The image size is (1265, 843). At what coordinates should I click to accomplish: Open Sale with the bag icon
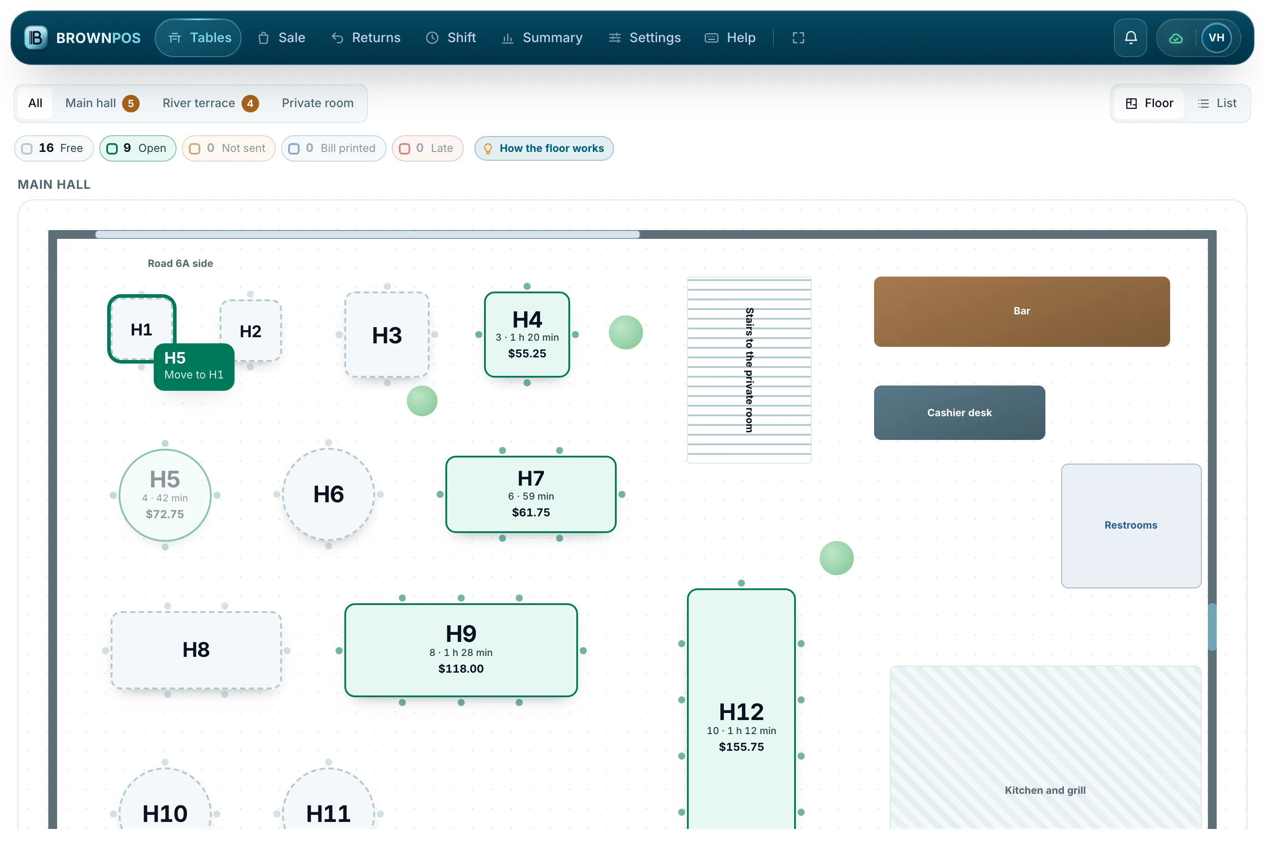point(282,38)
